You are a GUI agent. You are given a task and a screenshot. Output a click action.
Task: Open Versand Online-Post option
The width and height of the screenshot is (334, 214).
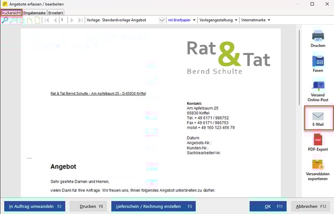318,89
